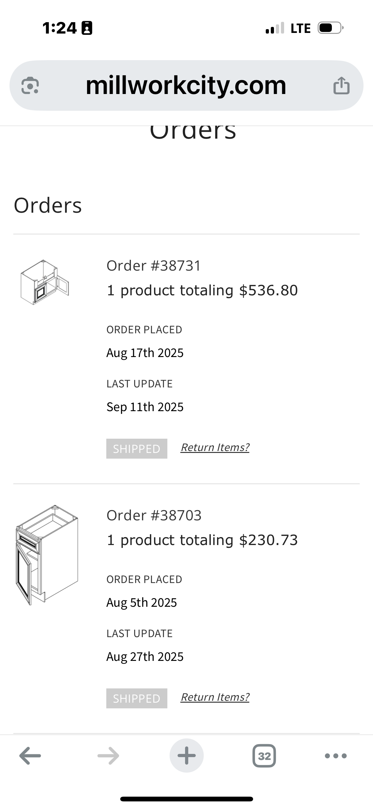Tap the home indicator bar

pos(186,799)
